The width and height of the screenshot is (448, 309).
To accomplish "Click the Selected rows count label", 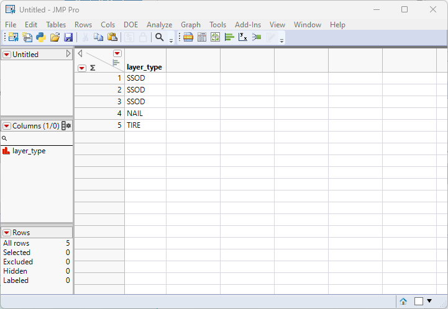I will [x=17, y=253].
